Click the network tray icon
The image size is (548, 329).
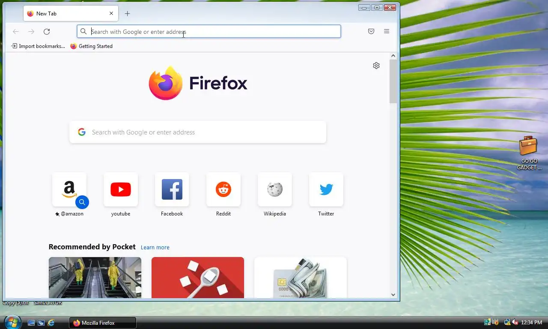pos(507,323)
